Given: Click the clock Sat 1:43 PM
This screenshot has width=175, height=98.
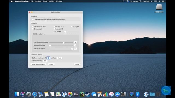Looking at the screenshot, I should point(148,1).
